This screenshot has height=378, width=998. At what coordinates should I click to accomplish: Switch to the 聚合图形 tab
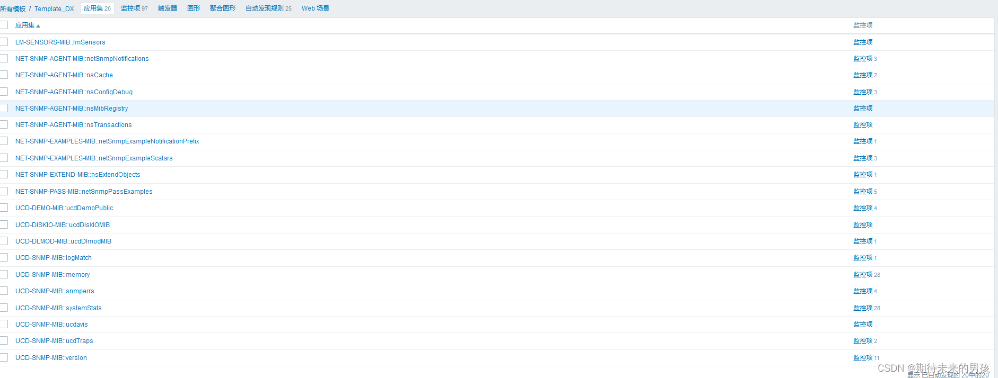223,8
